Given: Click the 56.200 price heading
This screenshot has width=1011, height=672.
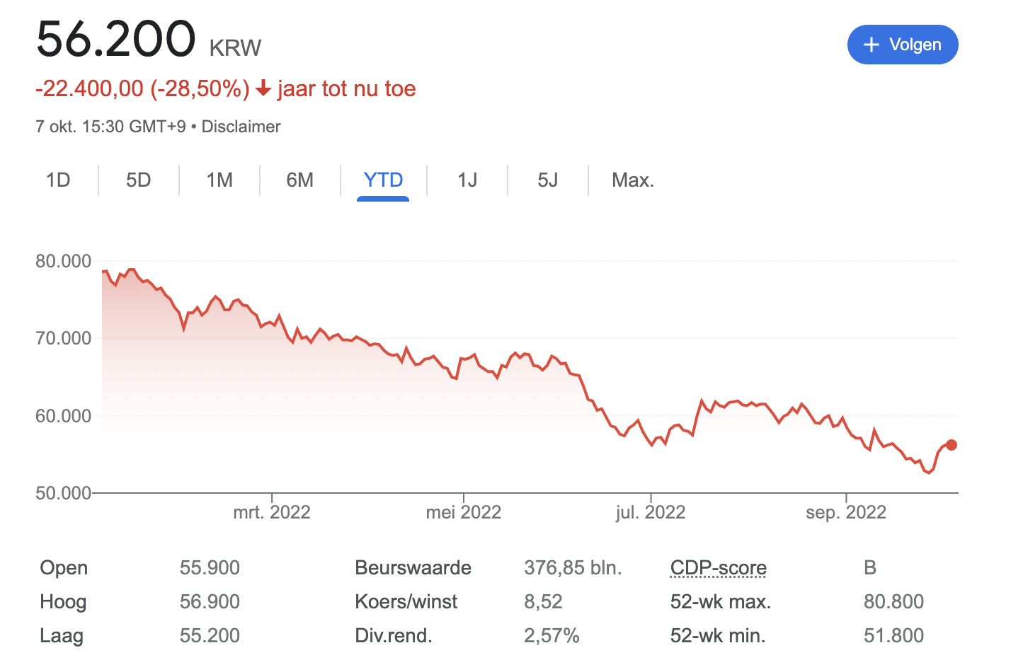Looking at the screenshot, I should click(116, 39).
